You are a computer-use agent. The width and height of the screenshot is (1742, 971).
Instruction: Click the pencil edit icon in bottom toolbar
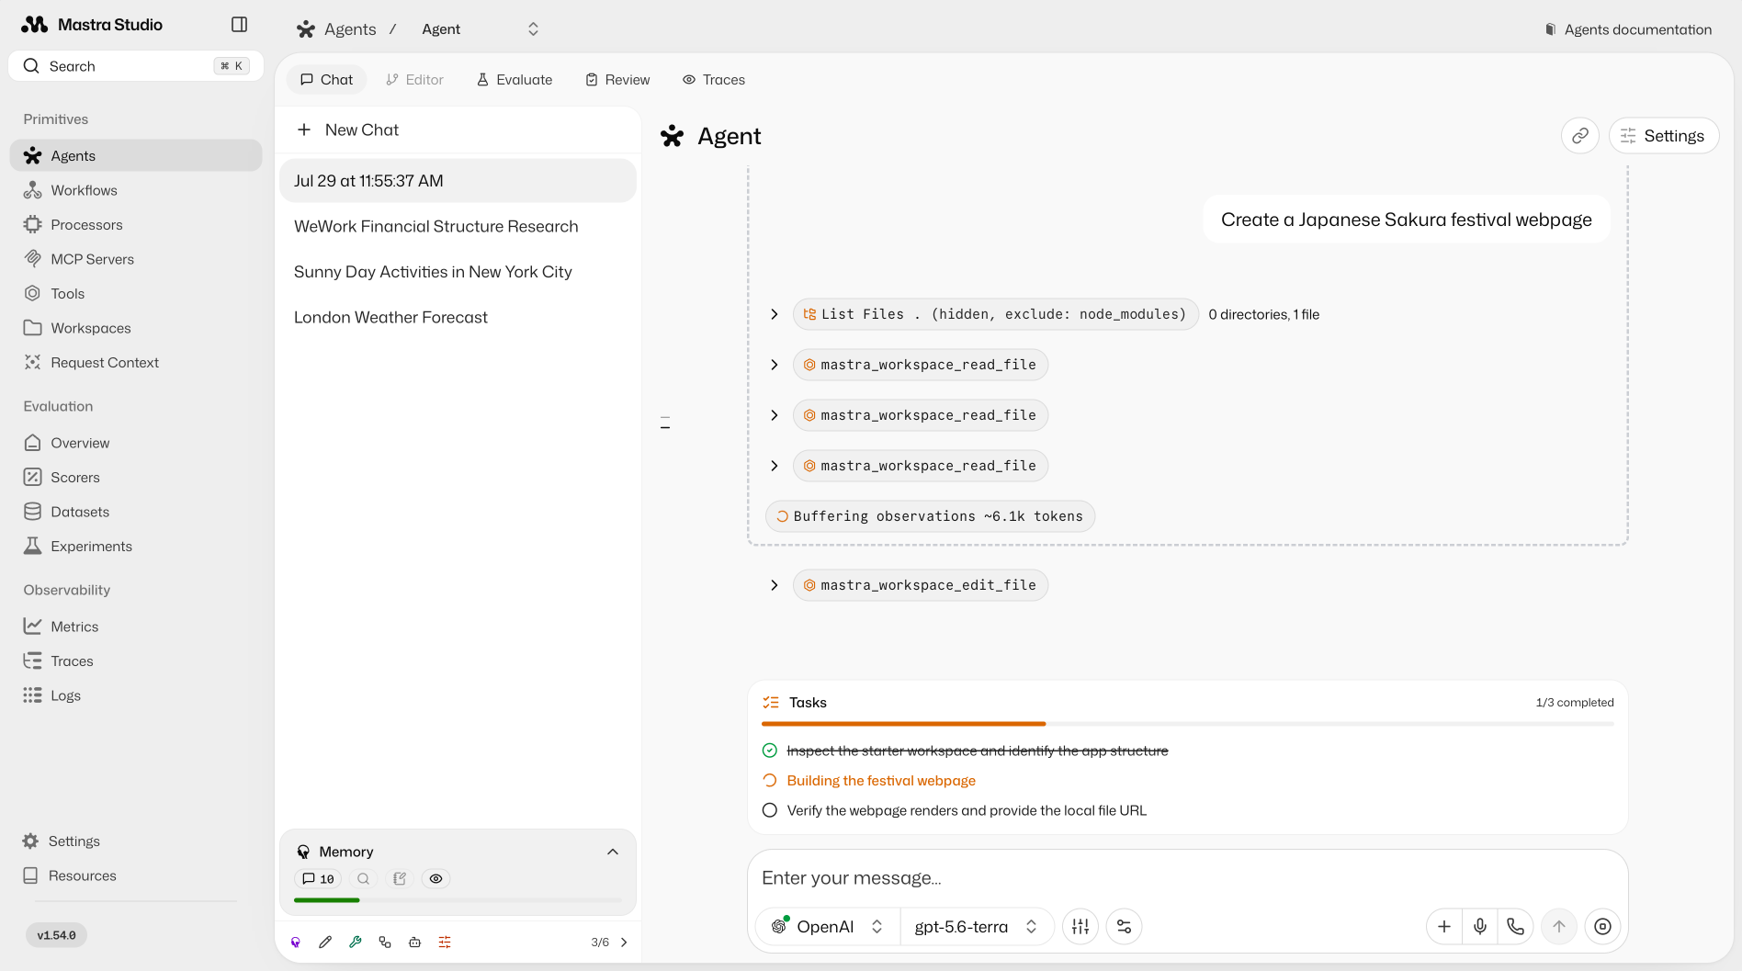pos(325,942)
